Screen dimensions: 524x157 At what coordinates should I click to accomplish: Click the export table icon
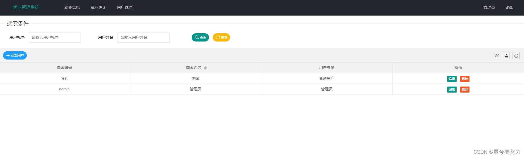(x=506, y=56)
